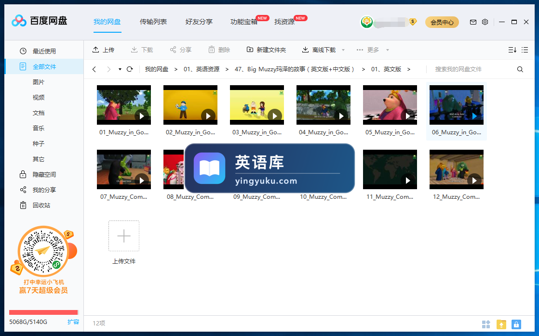Click the yellow upload icon in status bar
The width and height of the screenshot is (539, 336).
tap(501, 324)
